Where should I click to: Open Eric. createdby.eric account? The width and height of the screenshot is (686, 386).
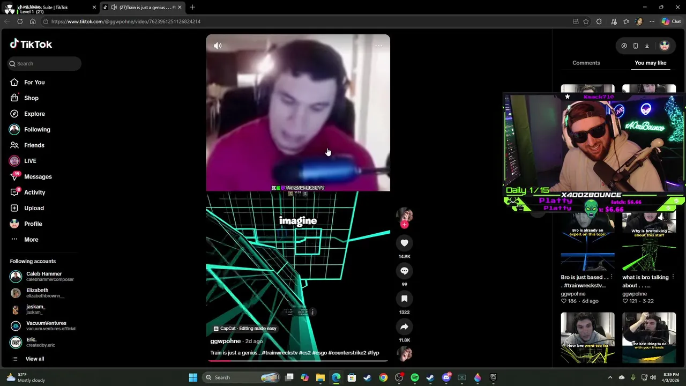click(44, 342)
